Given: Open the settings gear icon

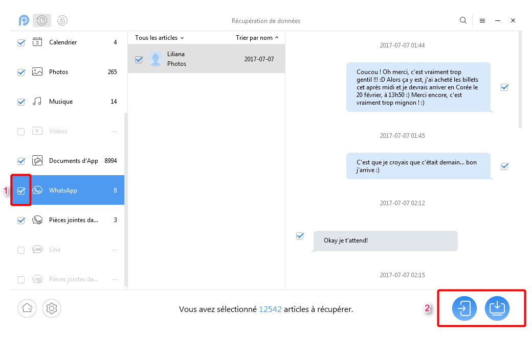Looking at the screenshot, I should (x=52, y=308).
